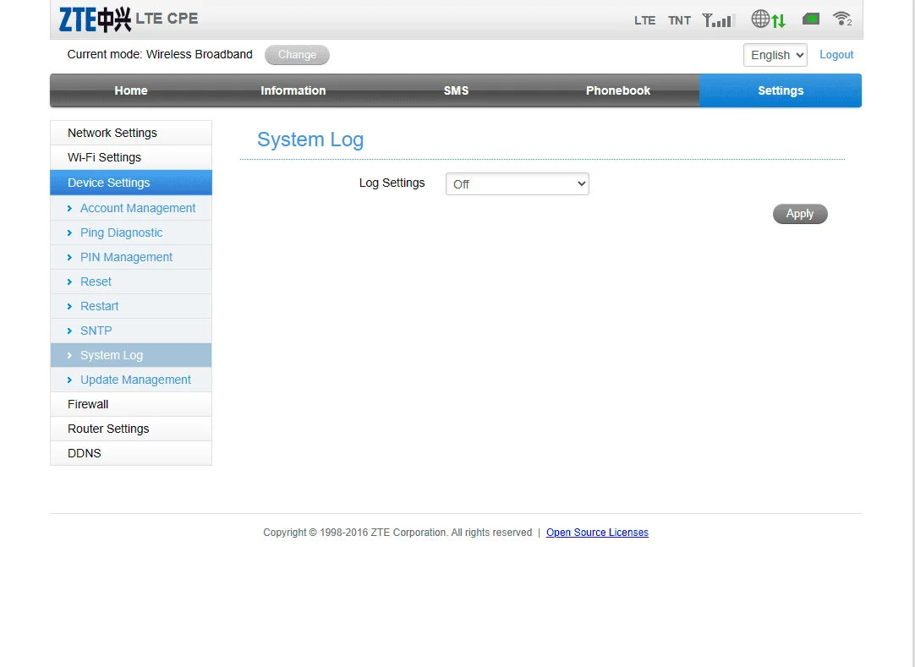Click the Change mode button
The width and height of the screenshot is (915, 667).
pos(297,55)
